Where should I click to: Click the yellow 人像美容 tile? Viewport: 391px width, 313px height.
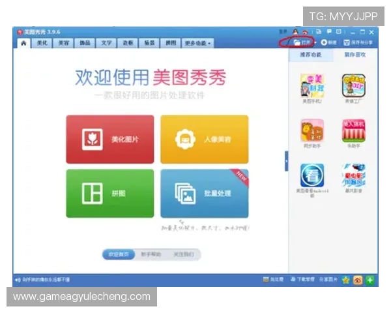205,140
